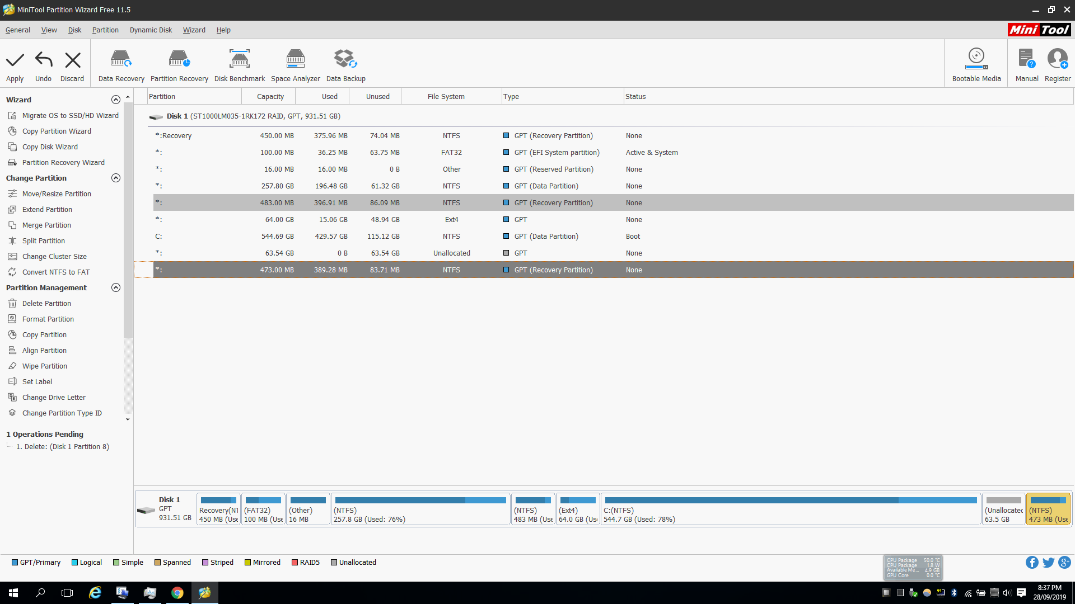Select the C: 544.69 GB partition row
1075x604 pixels.
tap(613, 237)
